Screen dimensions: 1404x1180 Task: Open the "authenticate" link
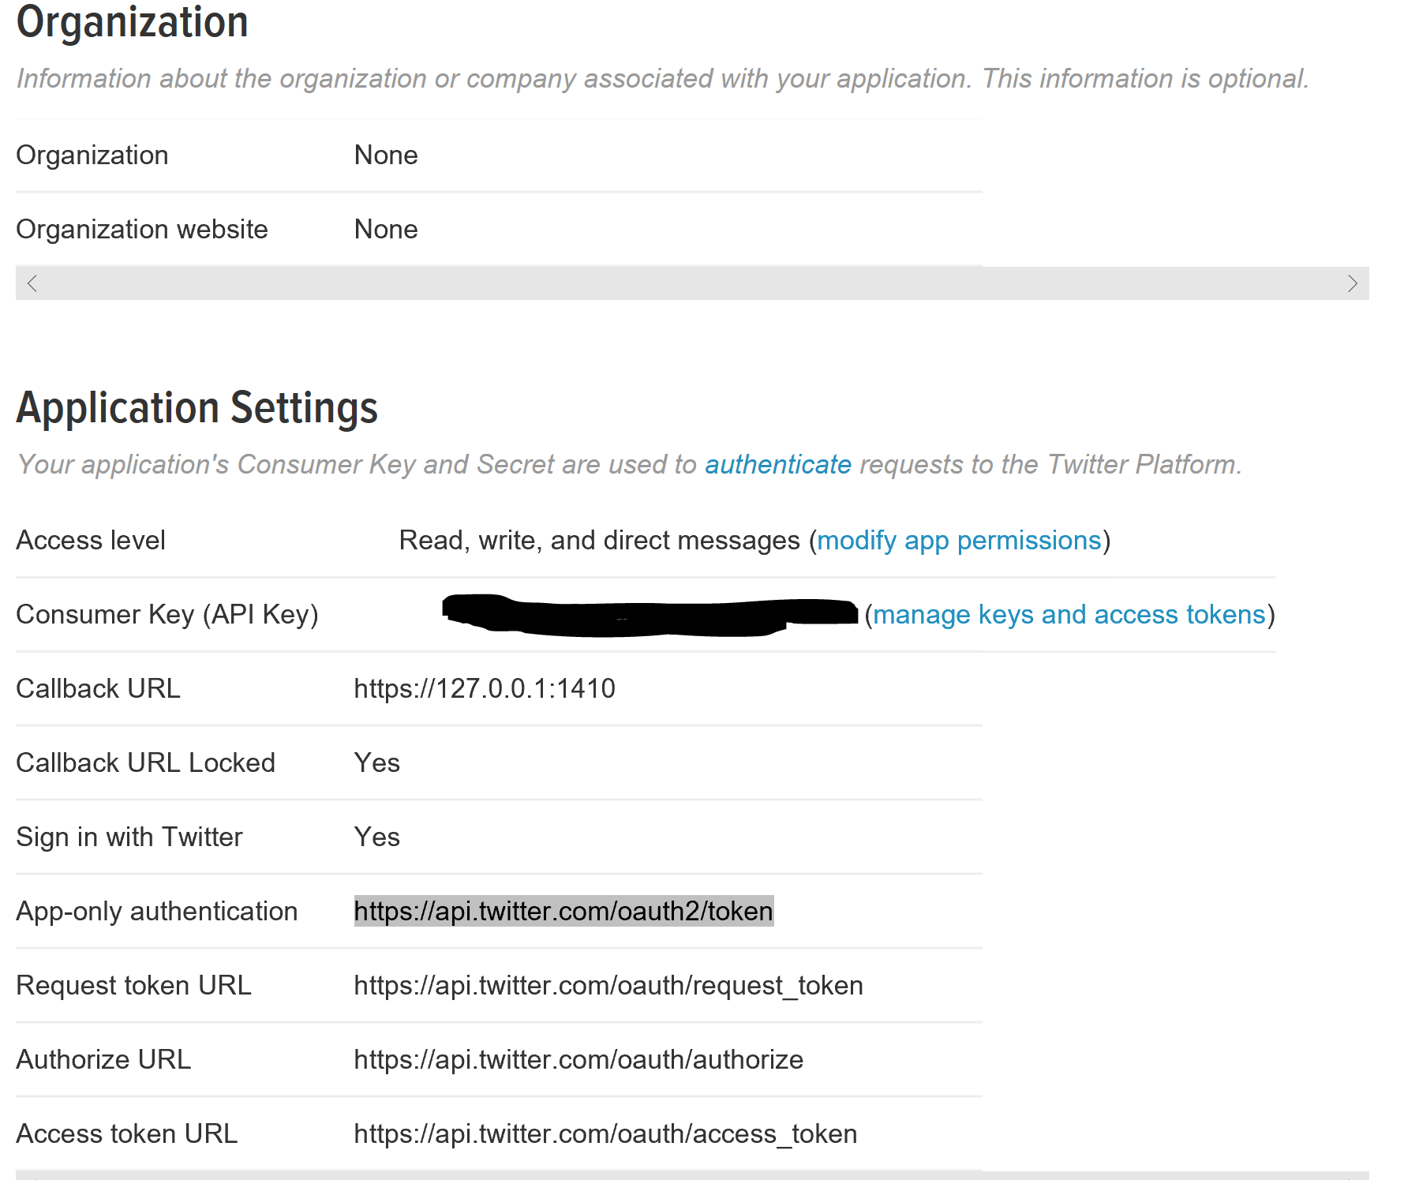[x=777, y=464]
